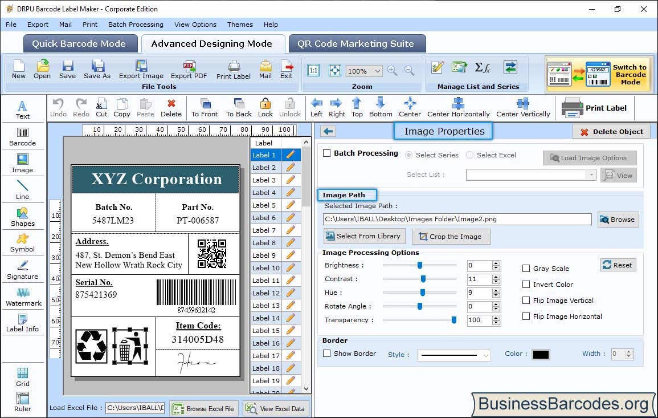This screenshot has width=658, height=418.
Task: Select the Text tool in sidebar
Action: [x=23, y=110]
